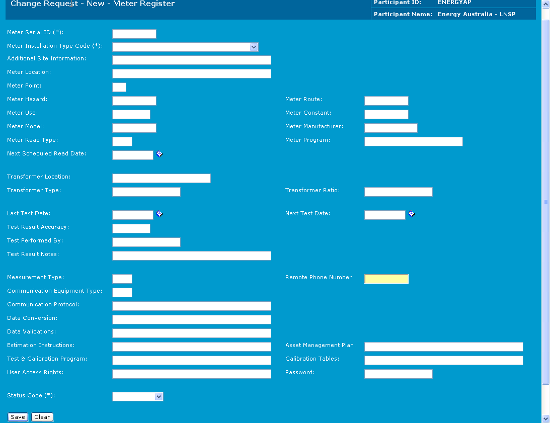Click the Remote Phone Number field
Viewport: 550px width, 423px height.
pos(386,279)
